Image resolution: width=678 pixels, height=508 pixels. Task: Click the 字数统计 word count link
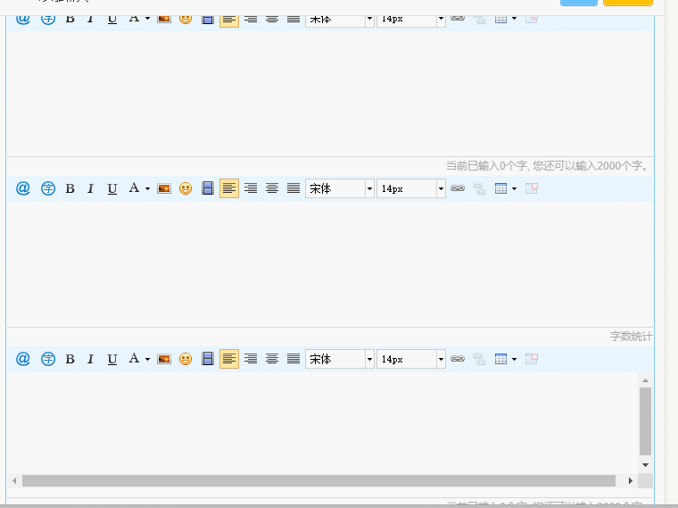(x=631, y=337)
